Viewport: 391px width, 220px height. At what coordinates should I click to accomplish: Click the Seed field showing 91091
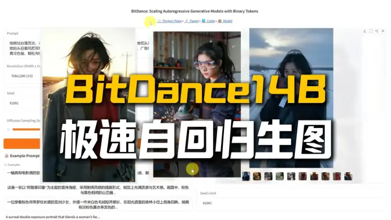click(24, 103)
